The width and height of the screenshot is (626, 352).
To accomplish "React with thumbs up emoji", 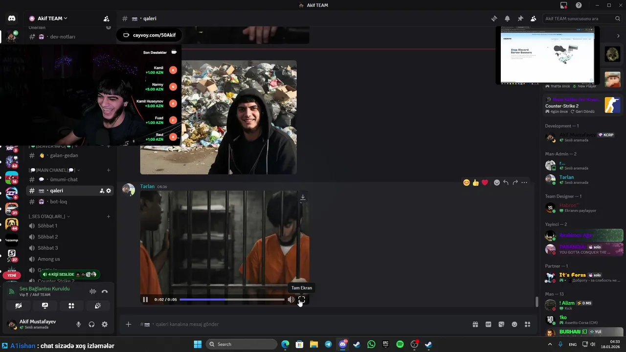I will [x=475, y=182].
